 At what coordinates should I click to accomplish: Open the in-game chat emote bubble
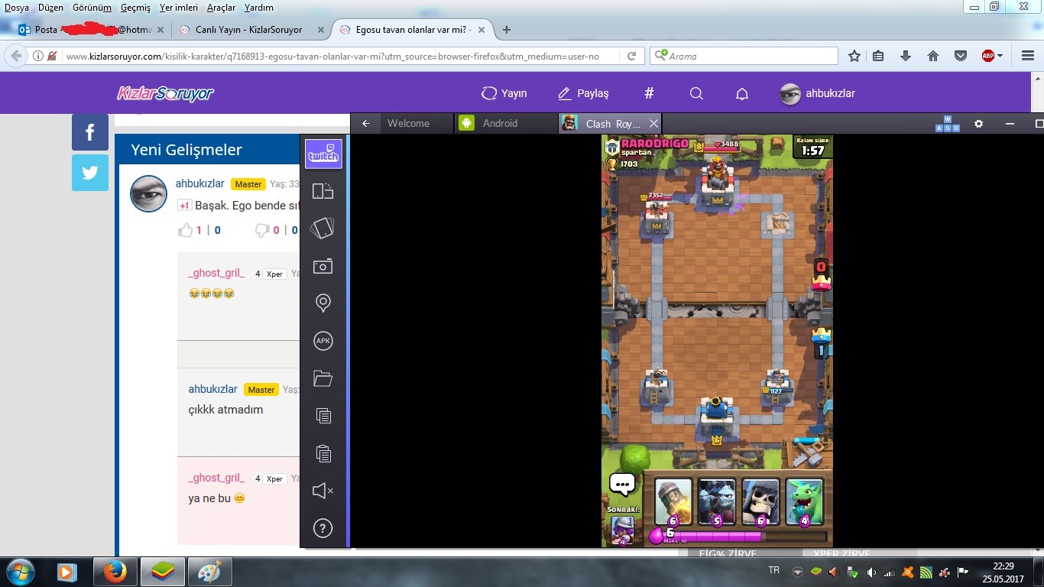622,484
